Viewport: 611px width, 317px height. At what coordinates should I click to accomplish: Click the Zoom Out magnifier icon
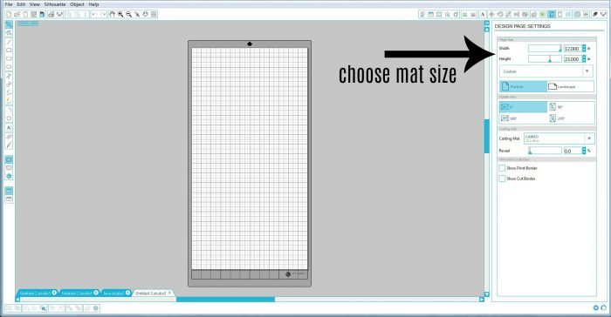click(128, 15)
